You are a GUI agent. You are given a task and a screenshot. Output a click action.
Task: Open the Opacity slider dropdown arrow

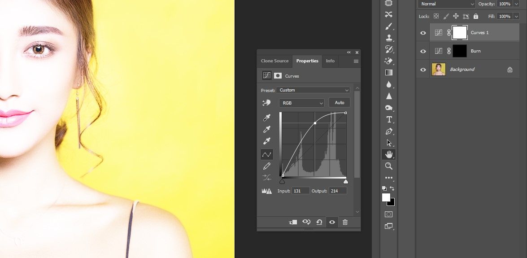click(516, 4)
